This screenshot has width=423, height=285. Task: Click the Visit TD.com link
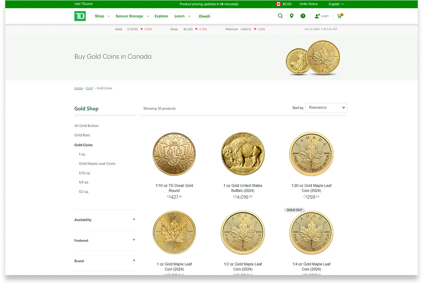[84, 4]
